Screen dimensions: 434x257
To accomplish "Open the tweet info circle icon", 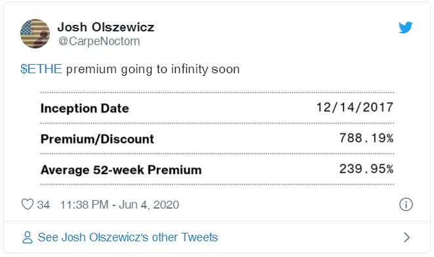I will 406,205.
